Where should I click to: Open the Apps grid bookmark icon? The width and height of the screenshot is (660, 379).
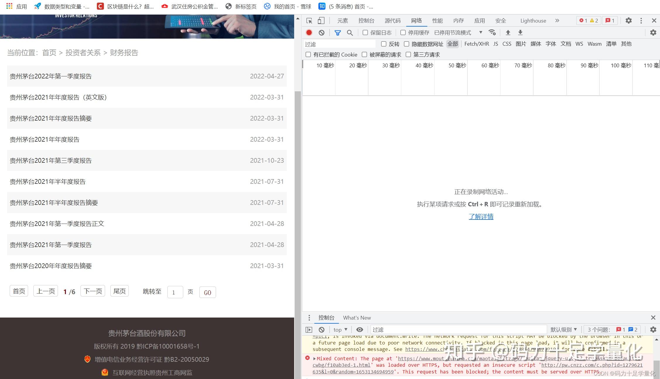click(9, 6)
